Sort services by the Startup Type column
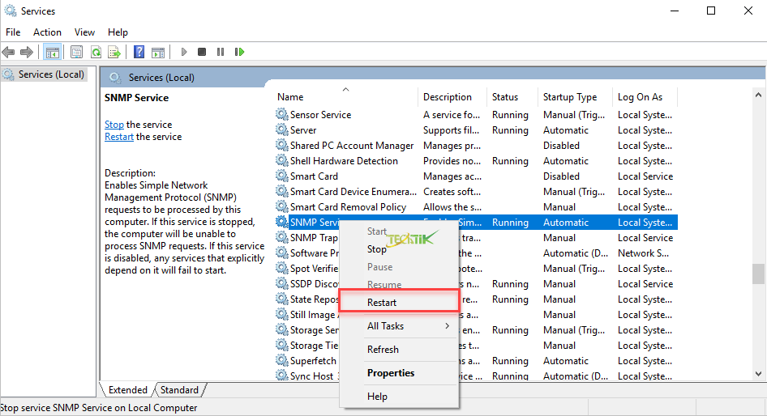This screenshot has height=416, width=767. point(569,97)
